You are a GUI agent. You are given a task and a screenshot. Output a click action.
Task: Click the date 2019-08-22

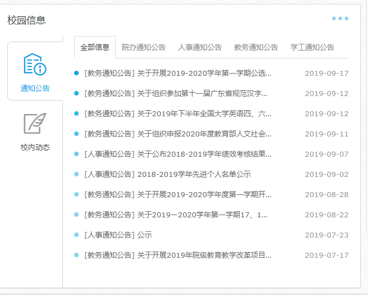(x=326, y=215)
